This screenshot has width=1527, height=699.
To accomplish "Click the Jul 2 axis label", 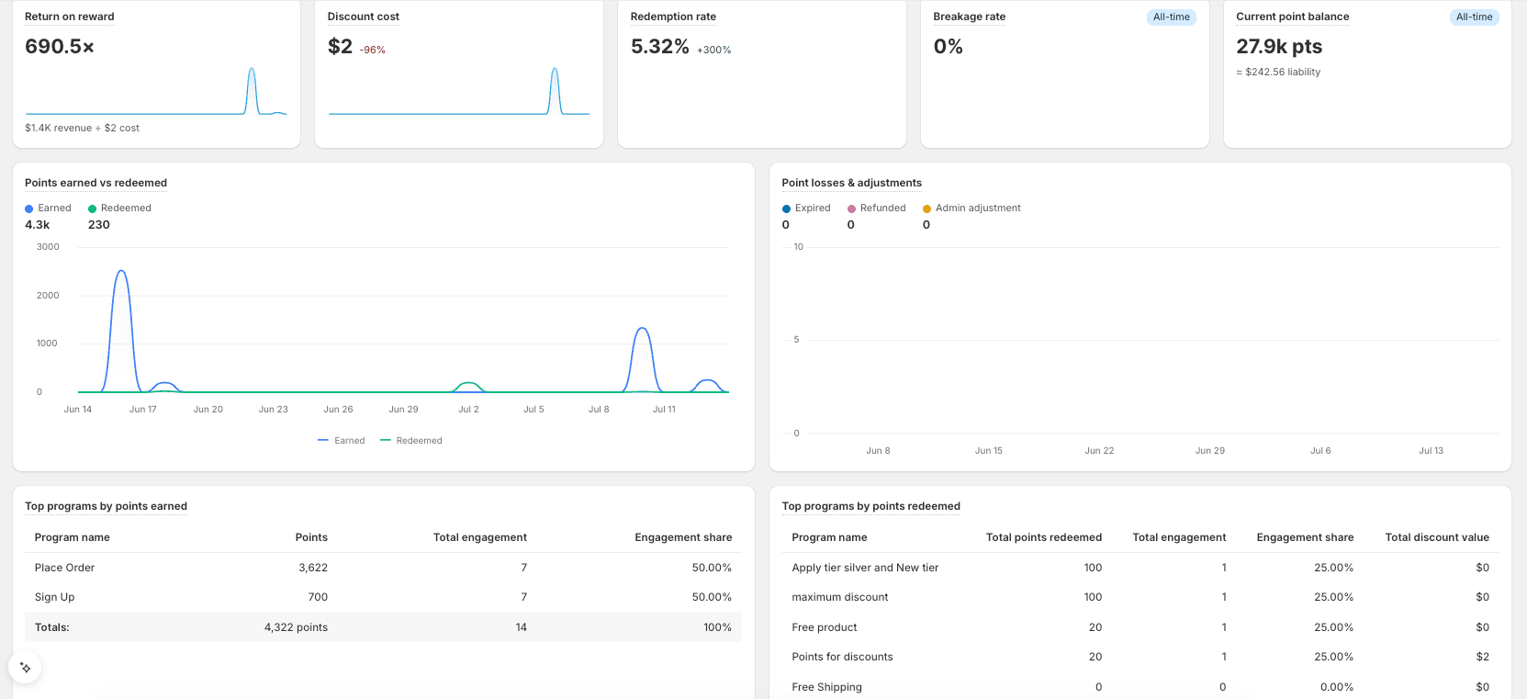I will [x=468, y=410].
